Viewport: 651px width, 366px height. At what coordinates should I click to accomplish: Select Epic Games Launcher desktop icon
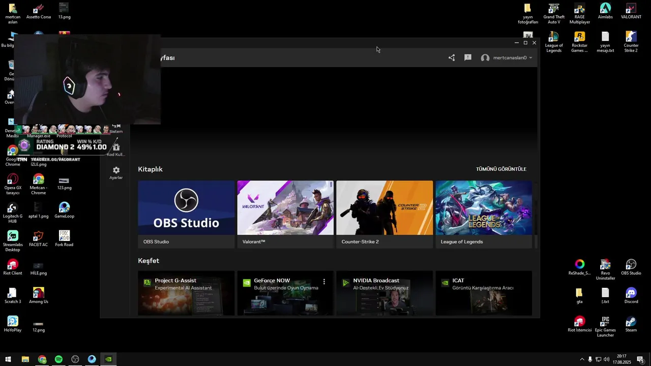(605, 327)
